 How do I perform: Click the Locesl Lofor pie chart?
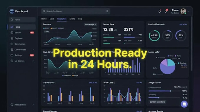pyautogui.click(x=167, y=66)
